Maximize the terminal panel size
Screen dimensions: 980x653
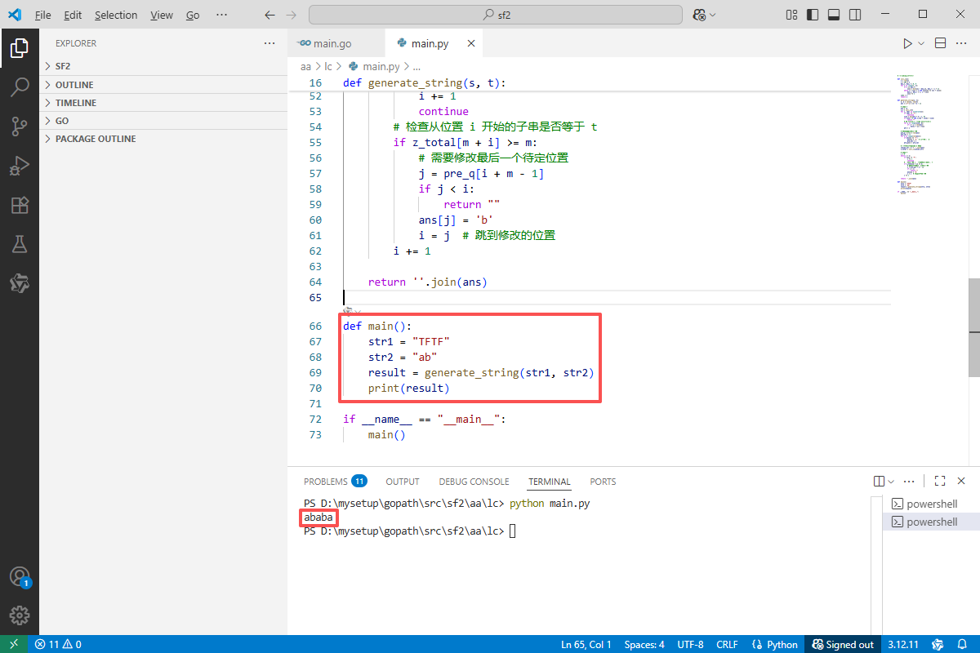[x=940, y=482]
